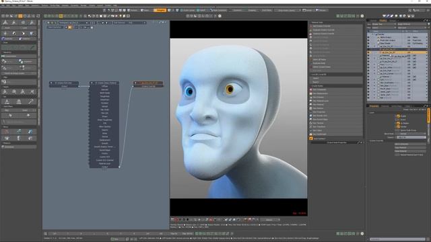Click the rendered head preview image
Viewport: 431px width, 242px height.
pyautogui.click(x=238, y=118)
